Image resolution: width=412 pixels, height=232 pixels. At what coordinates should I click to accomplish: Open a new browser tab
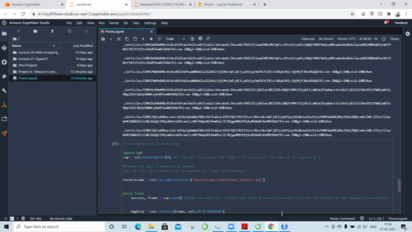(265, 5)
